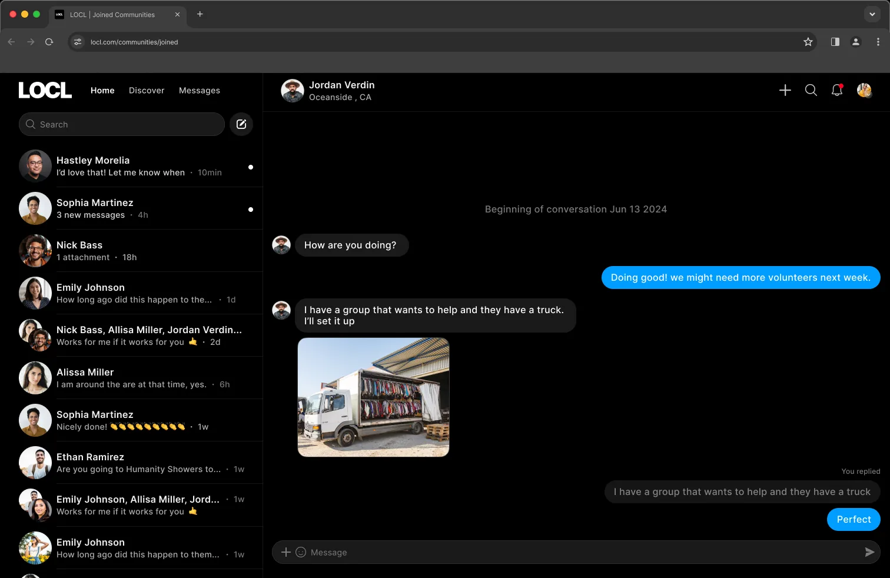Go to the Home nav item

tap(102, 90)
